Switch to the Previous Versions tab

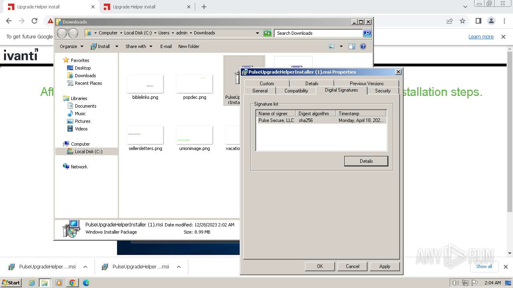coord(367,84)
